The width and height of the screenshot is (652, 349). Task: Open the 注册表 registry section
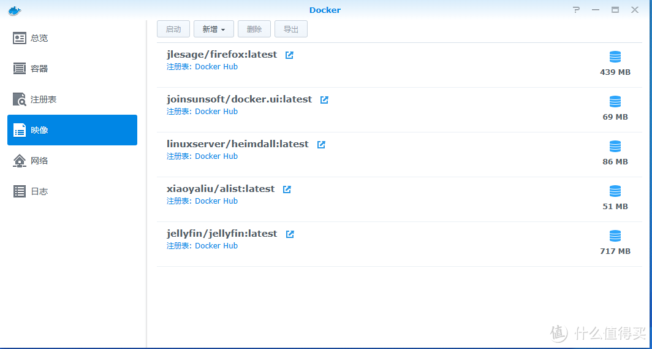pyautogui.click(x=72, y=99)
